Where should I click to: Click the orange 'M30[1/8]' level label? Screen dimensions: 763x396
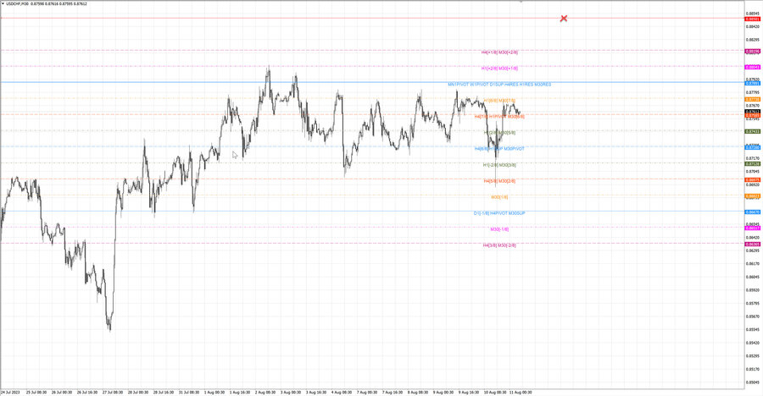[x=499, y=197]
